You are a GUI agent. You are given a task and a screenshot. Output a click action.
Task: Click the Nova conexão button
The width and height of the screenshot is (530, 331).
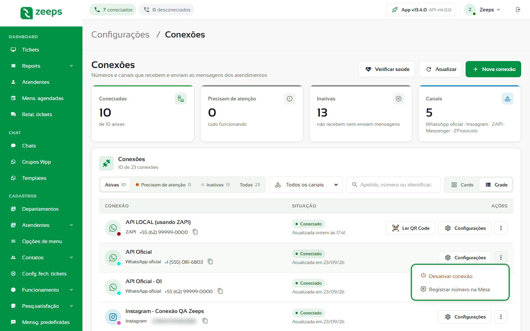[493, 69]
